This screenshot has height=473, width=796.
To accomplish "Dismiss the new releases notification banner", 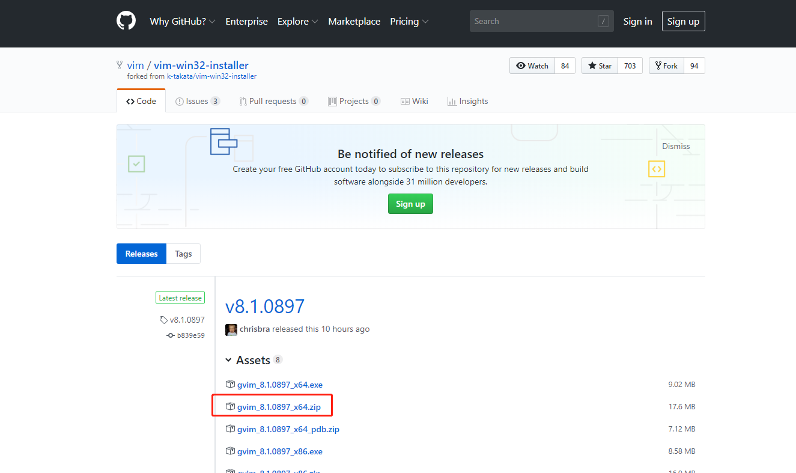I will 676,146.
